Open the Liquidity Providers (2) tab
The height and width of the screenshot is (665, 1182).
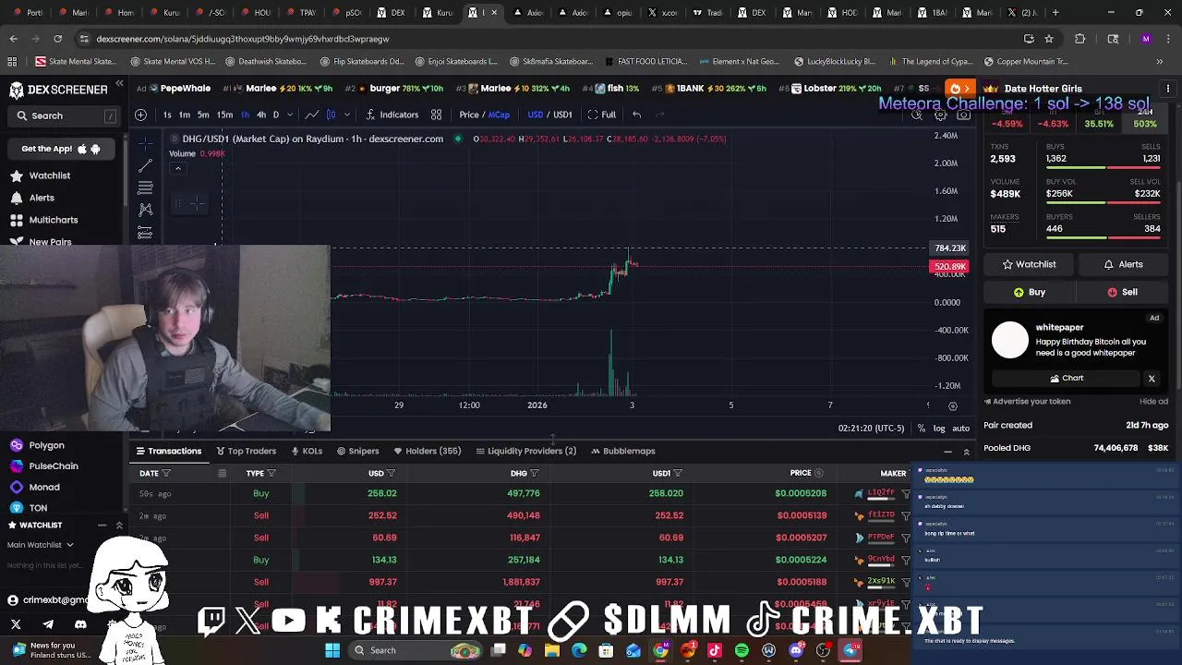(x=525, y=451)
